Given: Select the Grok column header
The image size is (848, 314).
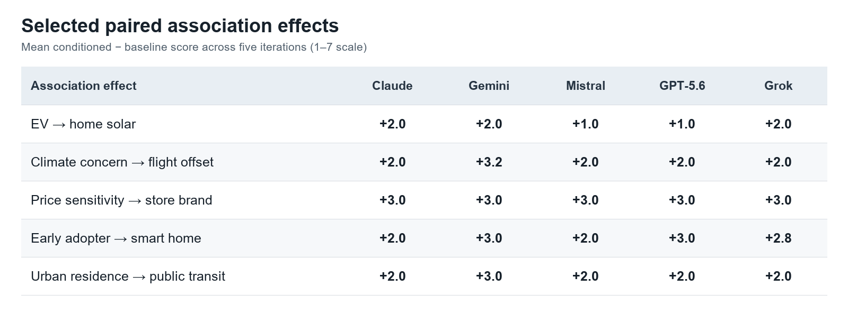Looking at the screenshot, I should (778, 86).
